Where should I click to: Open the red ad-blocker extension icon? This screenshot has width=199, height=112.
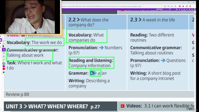180,6
